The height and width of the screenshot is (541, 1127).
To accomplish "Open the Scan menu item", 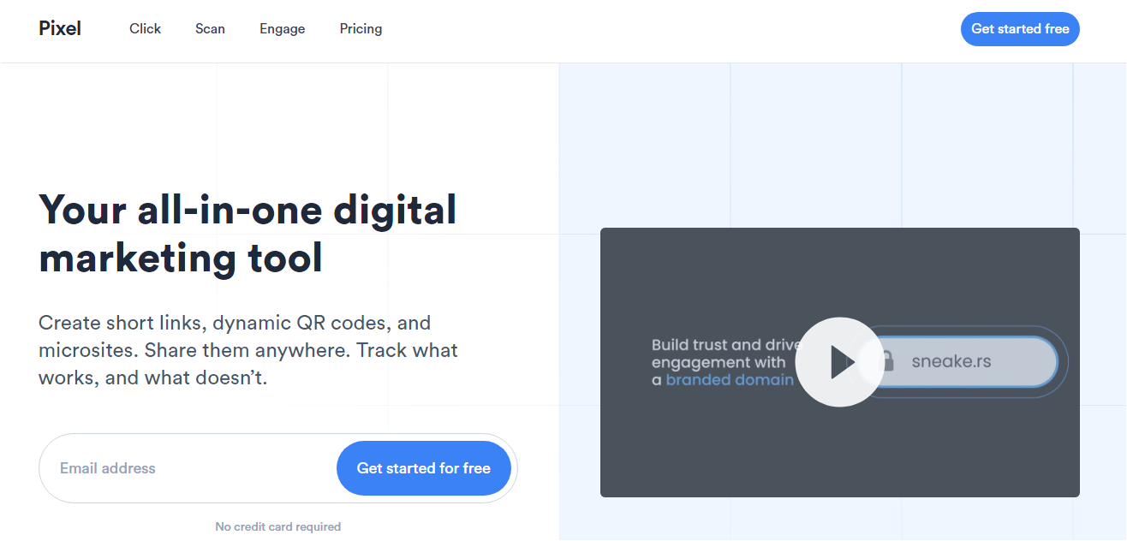I will [210, 28].
